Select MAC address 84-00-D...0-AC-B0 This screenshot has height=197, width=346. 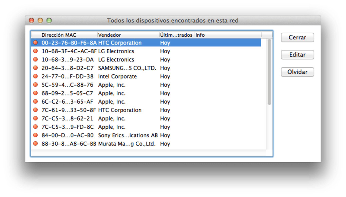[68, 135]
